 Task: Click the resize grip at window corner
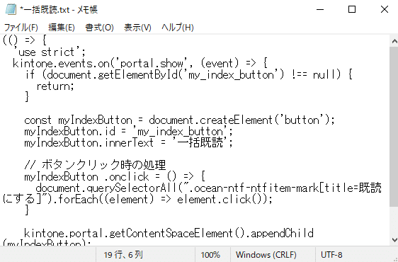[x=394, y=259]
